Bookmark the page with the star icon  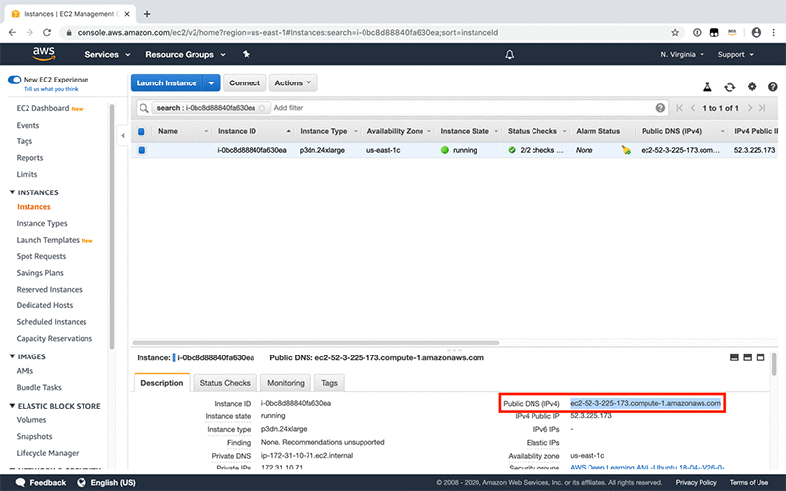[x=675, y=33]
